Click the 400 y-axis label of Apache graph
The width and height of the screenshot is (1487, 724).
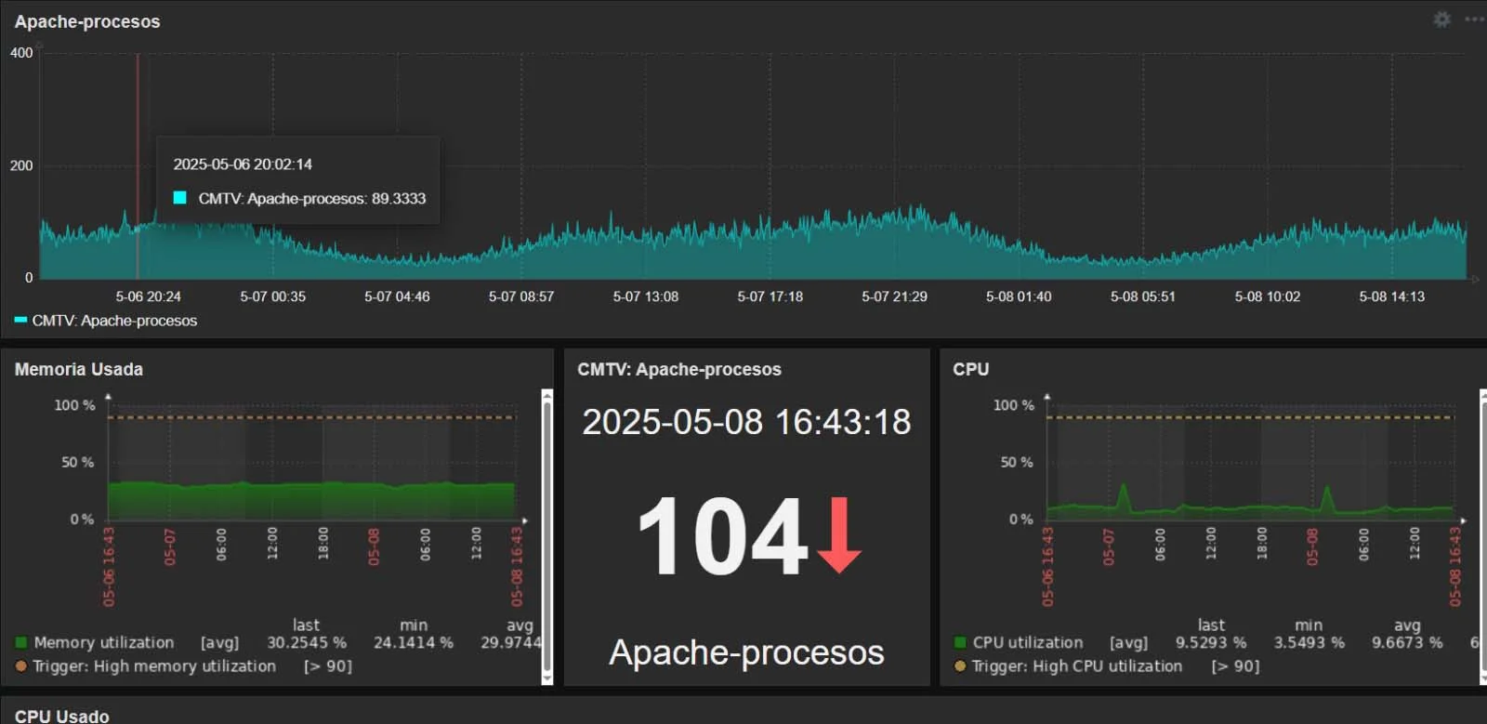click(x=21, y=53)
